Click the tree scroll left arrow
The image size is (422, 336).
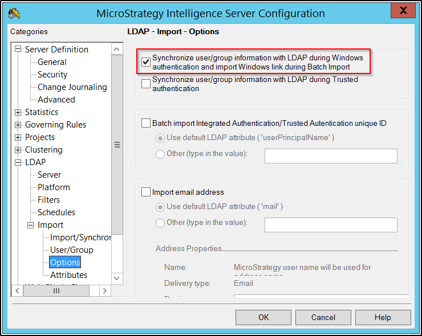[x=17, y=290]
